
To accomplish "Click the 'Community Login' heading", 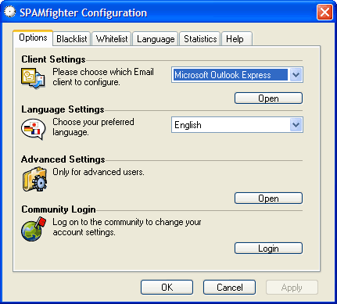I will point(59,209).
